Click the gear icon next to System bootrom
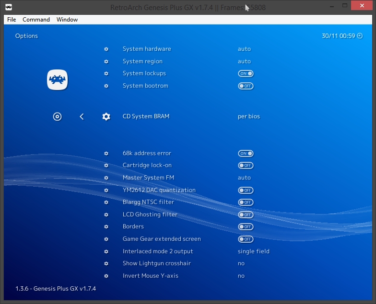This screenshot has width=376, height=304. pyautogui.click(x=106, y=86)
